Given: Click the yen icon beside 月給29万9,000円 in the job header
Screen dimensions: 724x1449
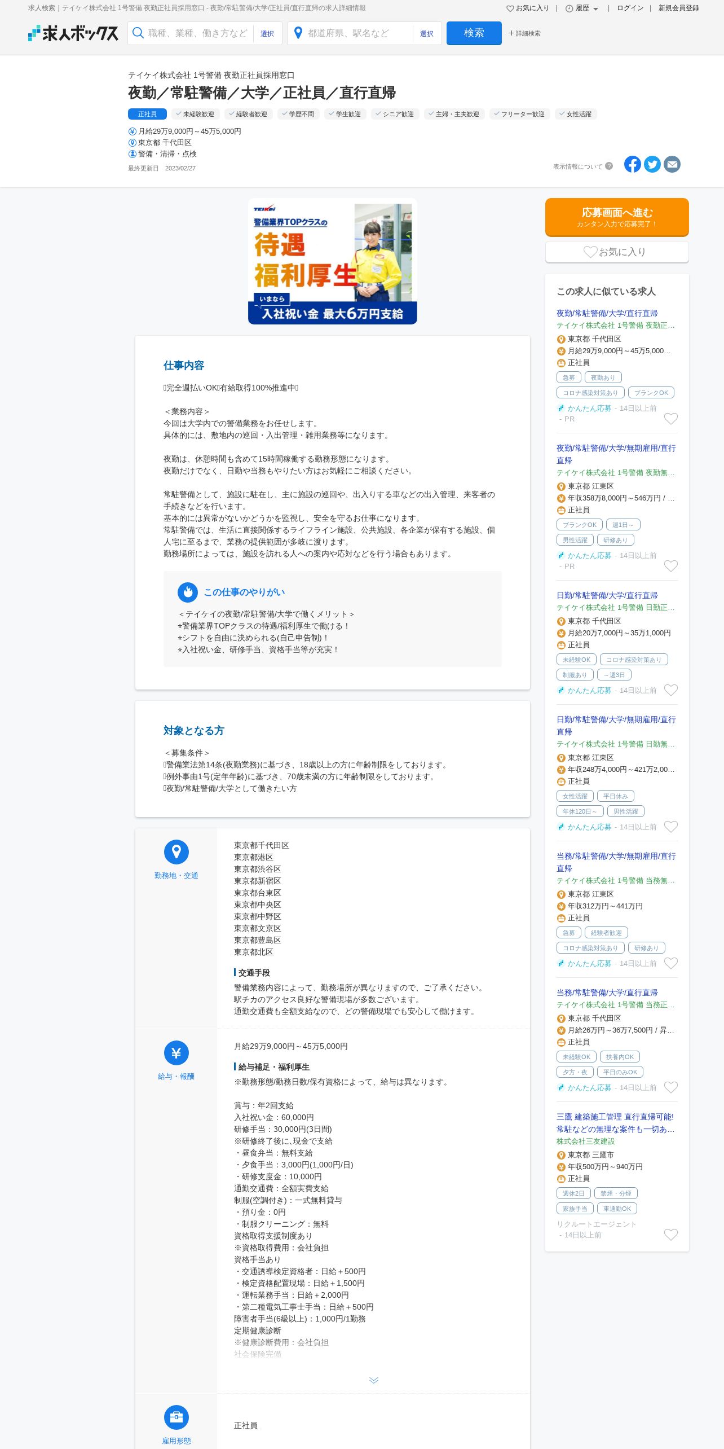Looking at the screenshot, I should (x=133, y=131).
